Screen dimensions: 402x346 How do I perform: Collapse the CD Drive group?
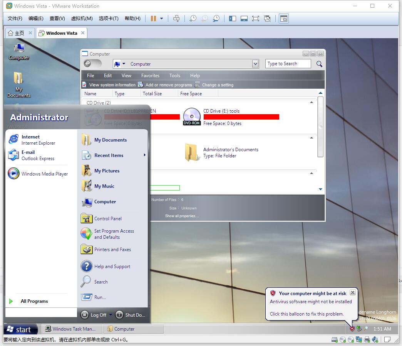312,102
